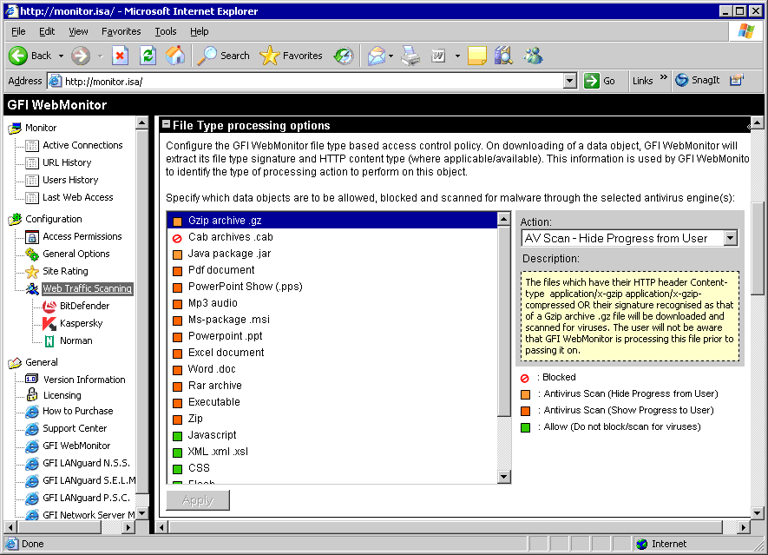
Task: Select Cab archives .cab in the list
Action: (x=332, y=237)
